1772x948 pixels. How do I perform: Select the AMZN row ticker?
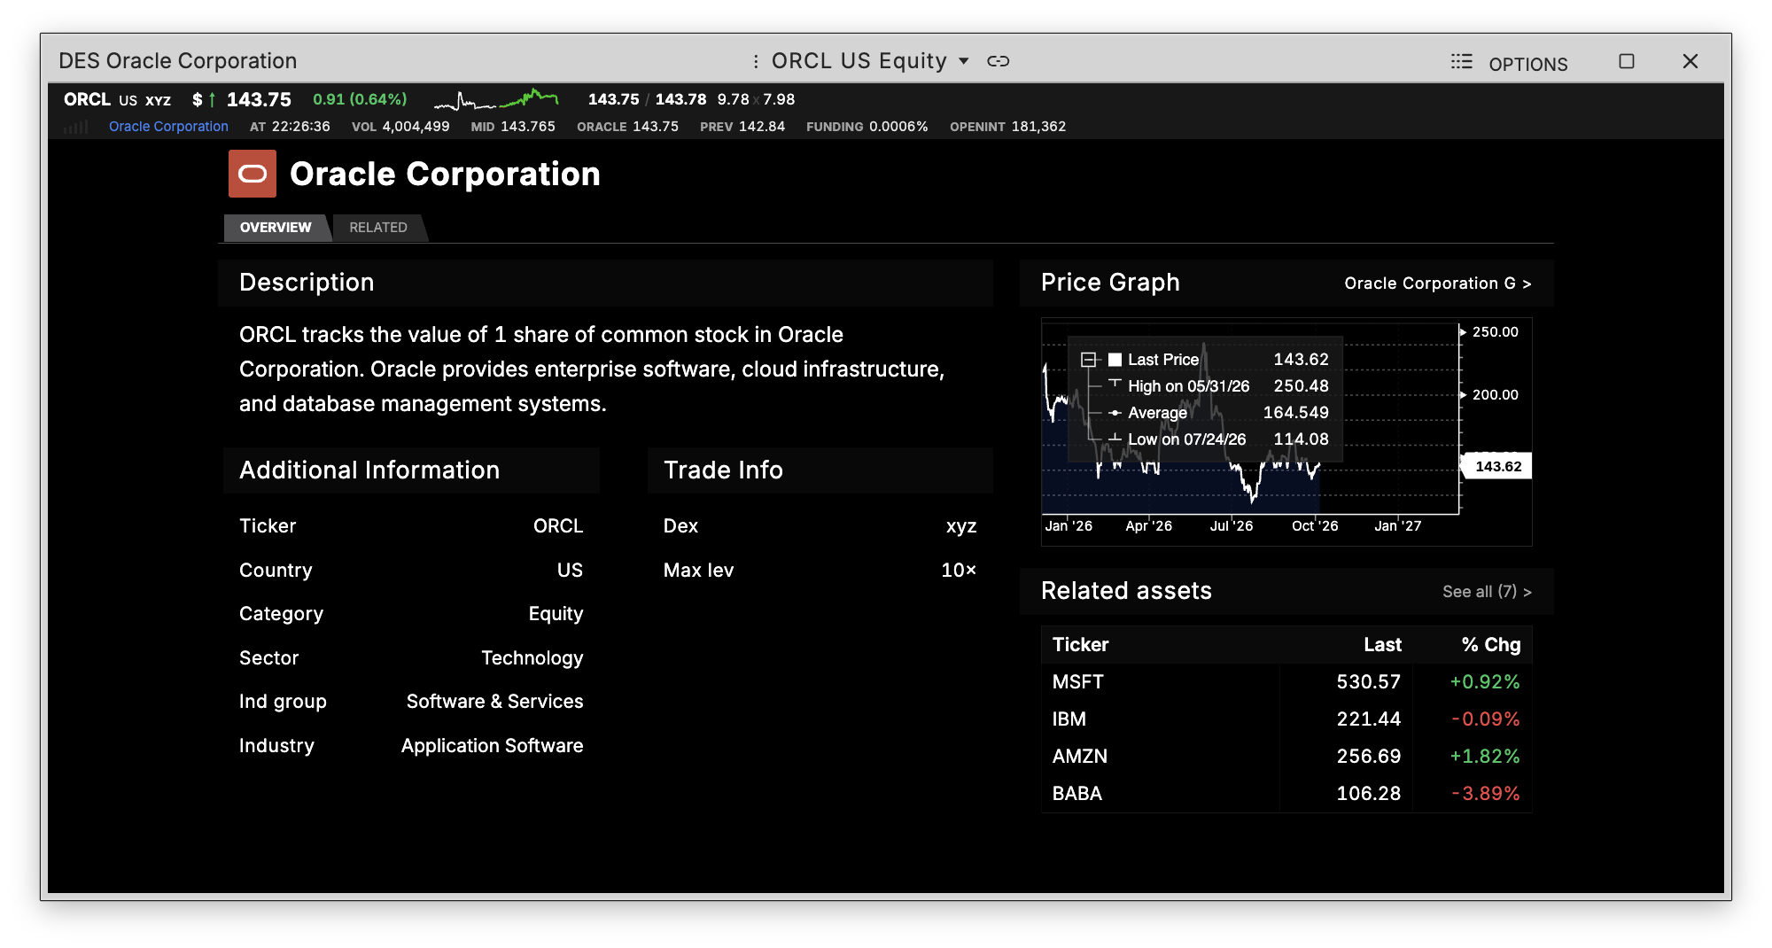pos(1080,757)
